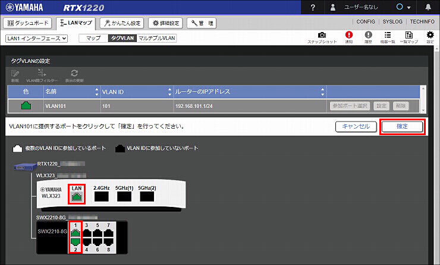Click the RTX1220 router device icon

pos(25,167)
